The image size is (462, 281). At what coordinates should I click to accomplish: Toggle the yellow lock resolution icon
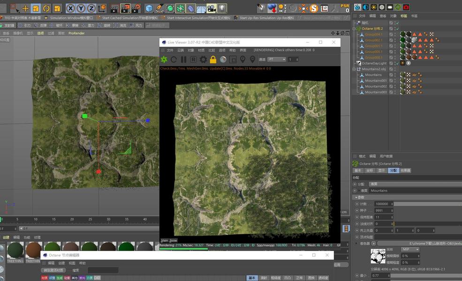[213, 59]
